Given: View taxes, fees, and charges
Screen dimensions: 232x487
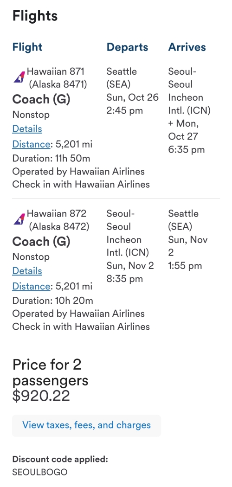Looking at the screenshot, I should point(86,425).
